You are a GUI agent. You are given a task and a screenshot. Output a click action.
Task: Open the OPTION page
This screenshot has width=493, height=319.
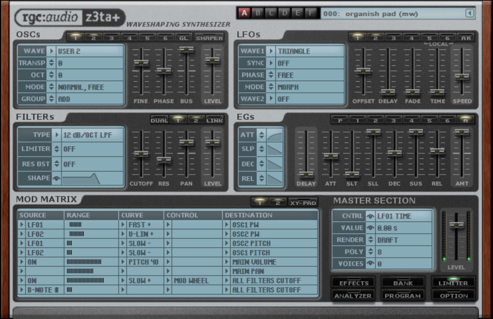pos(454,296)
